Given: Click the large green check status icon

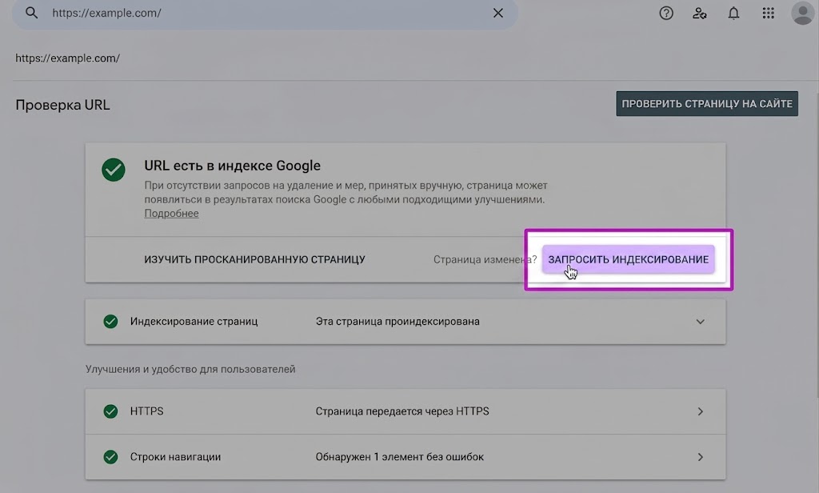Looking at the screenshot, I should point(114,170).
